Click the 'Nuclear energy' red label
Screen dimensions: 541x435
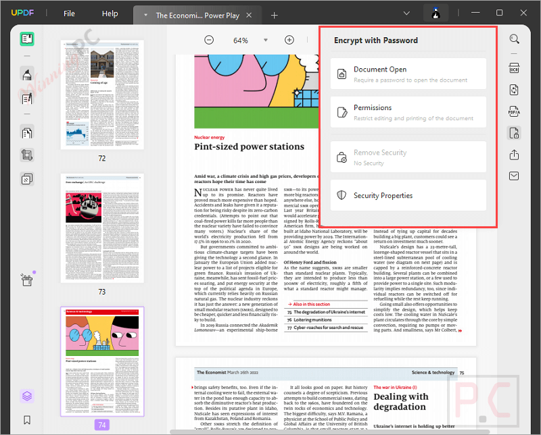(209, 137)
